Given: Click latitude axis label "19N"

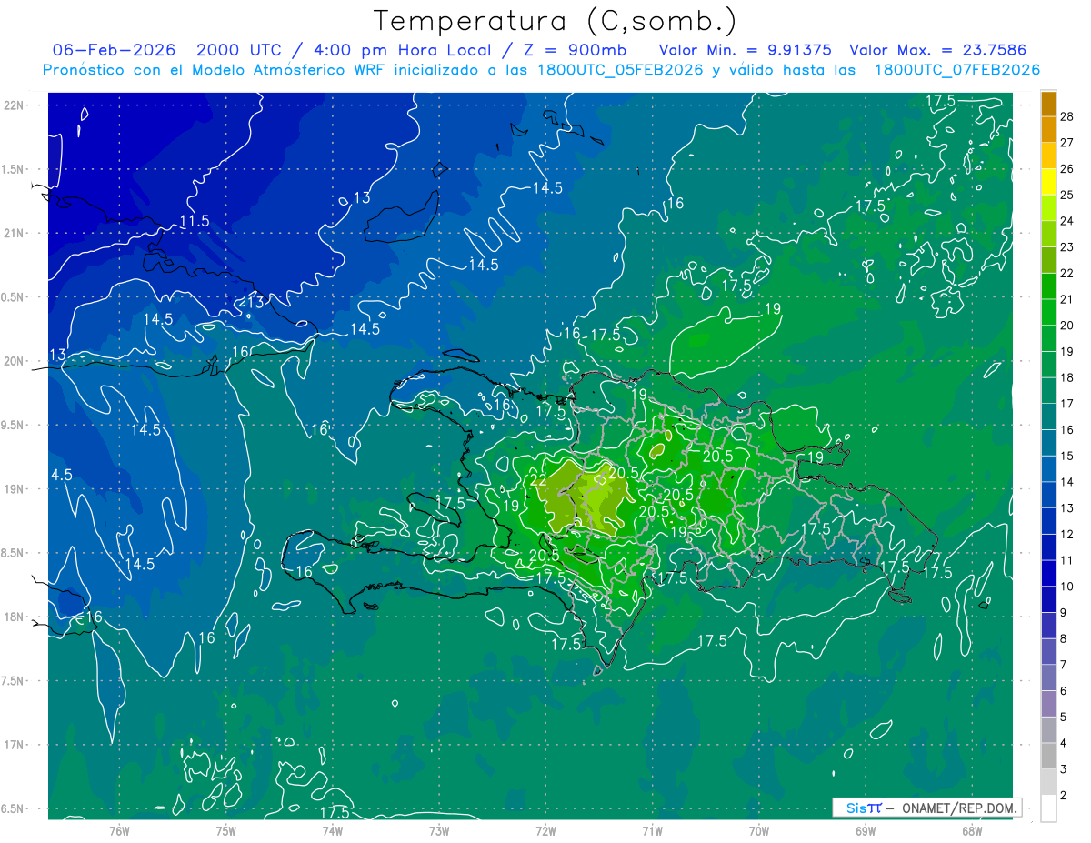Looking at the screenshot, I should click(14, 488).
